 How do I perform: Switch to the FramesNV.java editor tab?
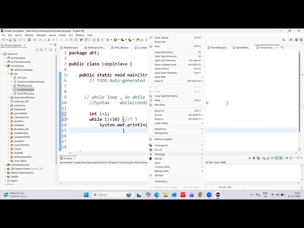[x=217, y=47]
